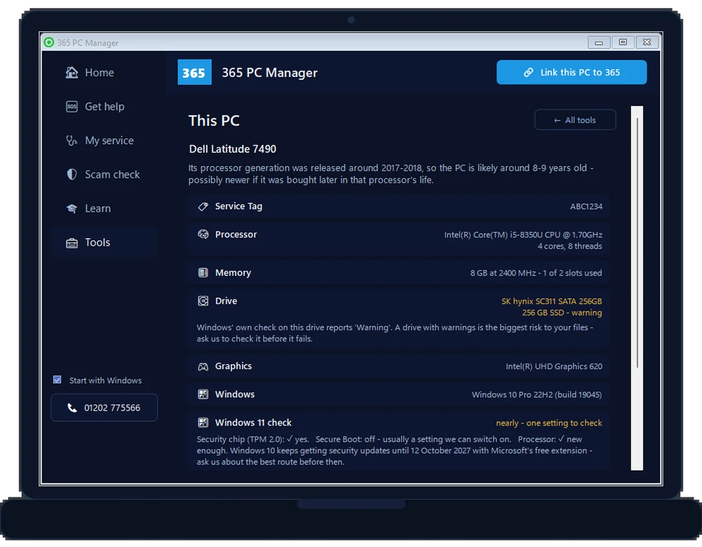Screen dimensions: 702x547
Task: Click the 256 GB SSD - warning text
Action: (562, 313)
